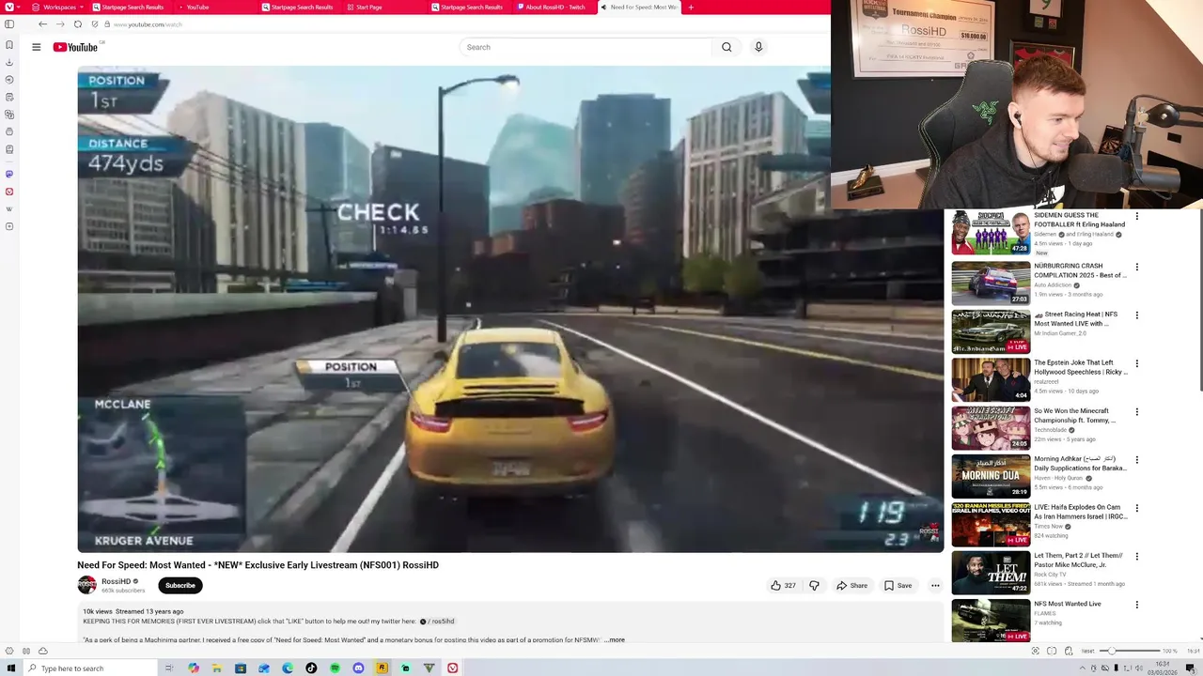Switch to About RossiHD - Twitch tab
The height and width of the screenshot is (676, 1203).
[553, 8]
